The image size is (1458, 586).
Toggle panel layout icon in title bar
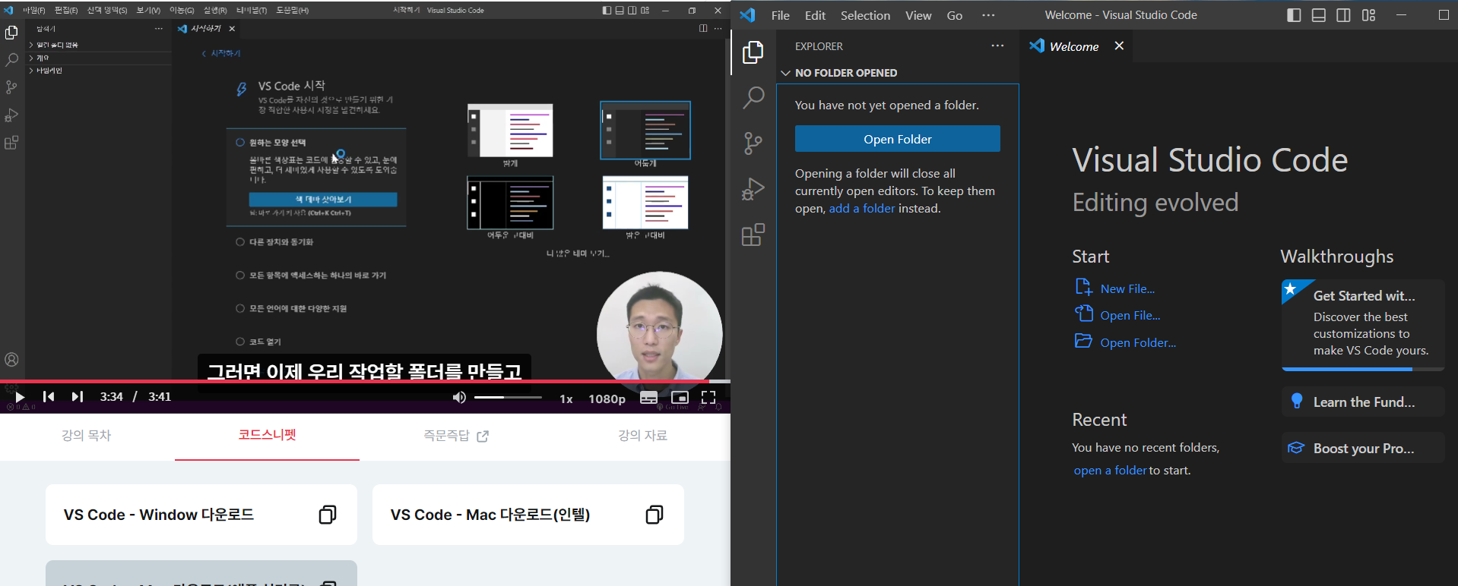[x=1319, y=15]
